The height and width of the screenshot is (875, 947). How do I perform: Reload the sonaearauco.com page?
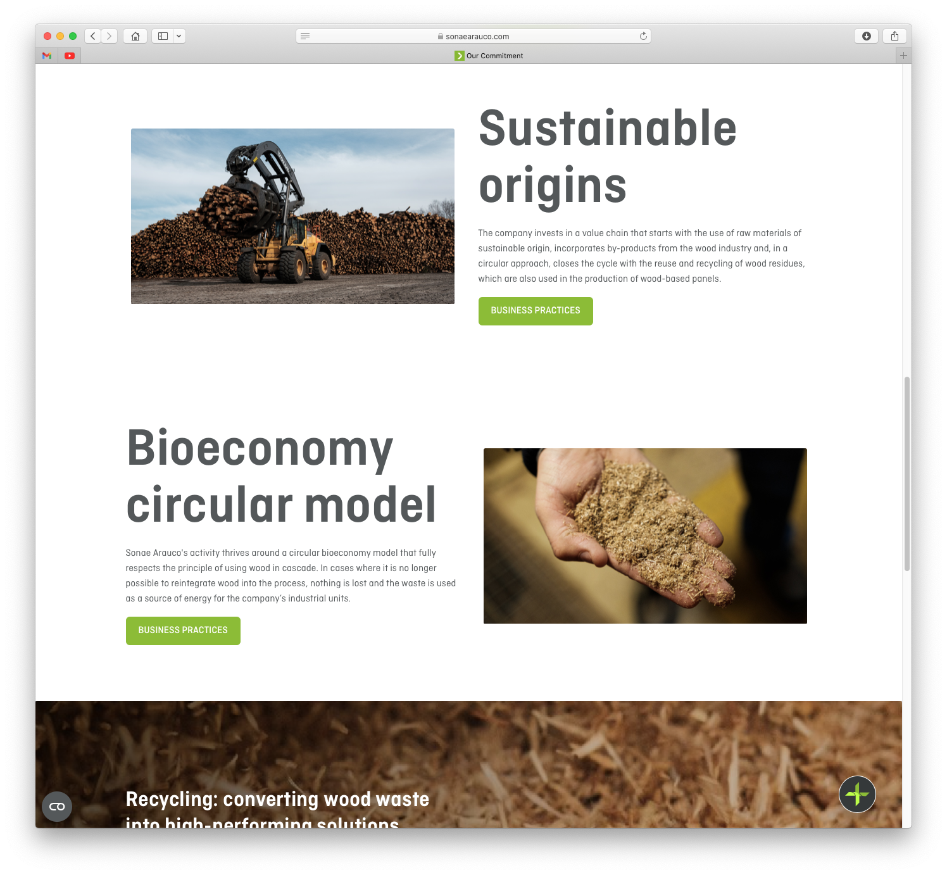click(x=643, y=36)
